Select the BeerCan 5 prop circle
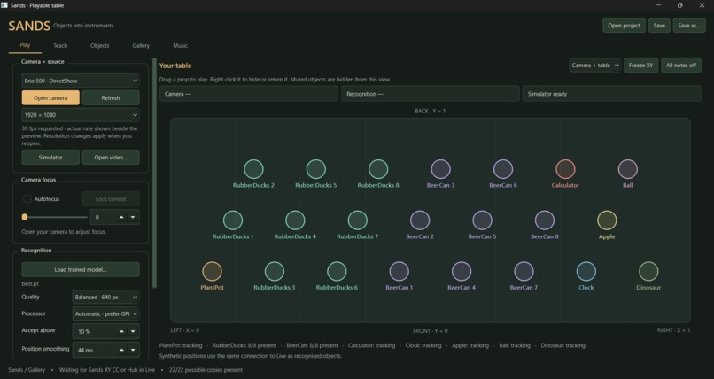Screen dimensions: 714x379 (482, 220)
